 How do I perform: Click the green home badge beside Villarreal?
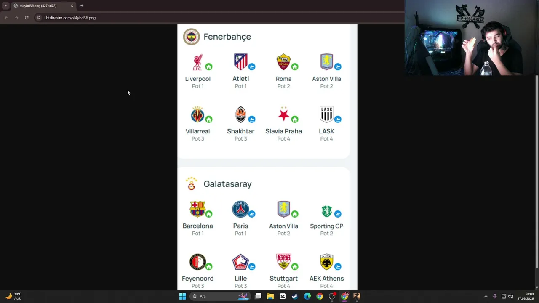click(x=209, y=119)
